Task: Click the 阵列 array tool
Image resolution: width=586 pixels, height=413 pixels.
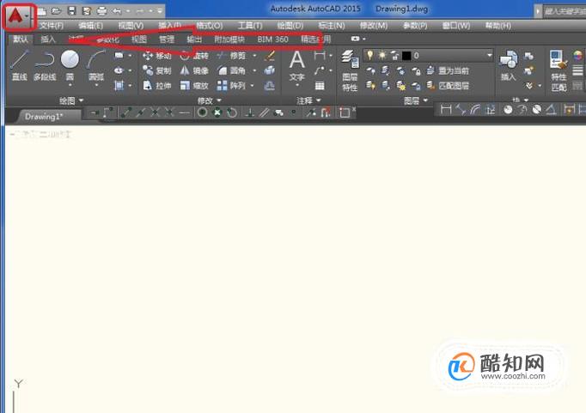Action: (231, 86)
